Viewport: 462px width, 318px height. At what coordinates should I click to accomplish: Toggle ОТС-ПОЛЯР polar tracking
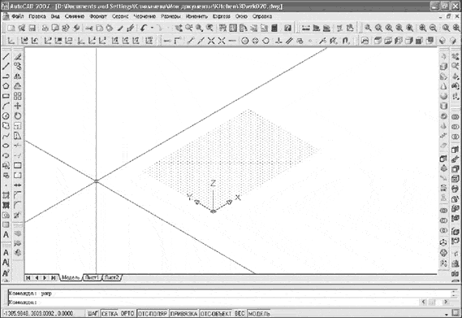pos(153,313)
